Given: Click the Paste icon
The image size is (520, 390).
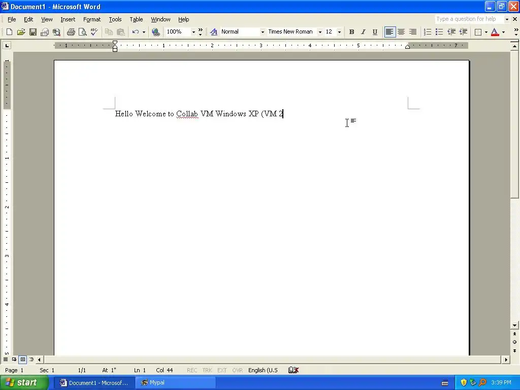Looking at the screenshot, I should (x=121, y=32).
